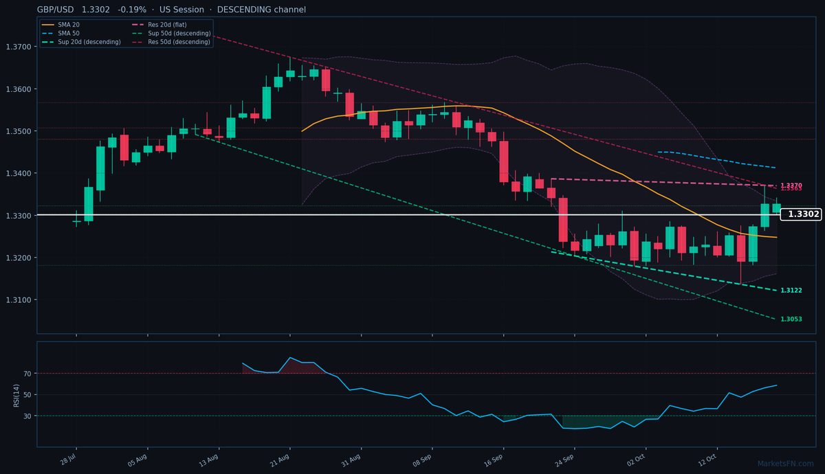Click the 16 Sep date label
The width and height of the screenshot is (825, 474).
pyautogui.click(x=494, y=460)
